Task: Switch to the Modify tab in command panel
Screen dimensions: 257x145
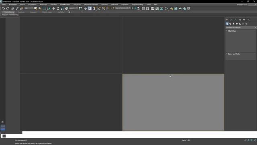Action: click(x=231, y=20)
